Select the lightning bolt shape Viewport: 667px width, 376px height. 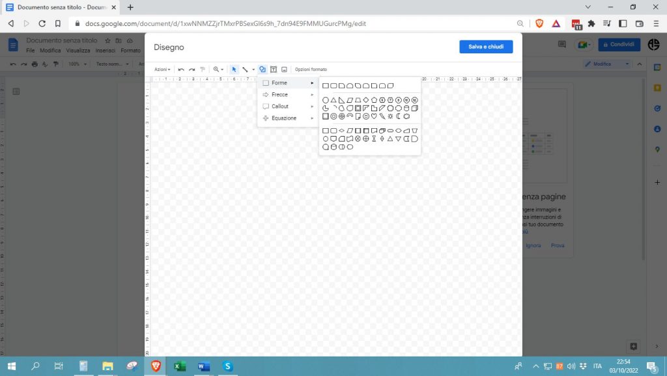[x=382, y=116]
